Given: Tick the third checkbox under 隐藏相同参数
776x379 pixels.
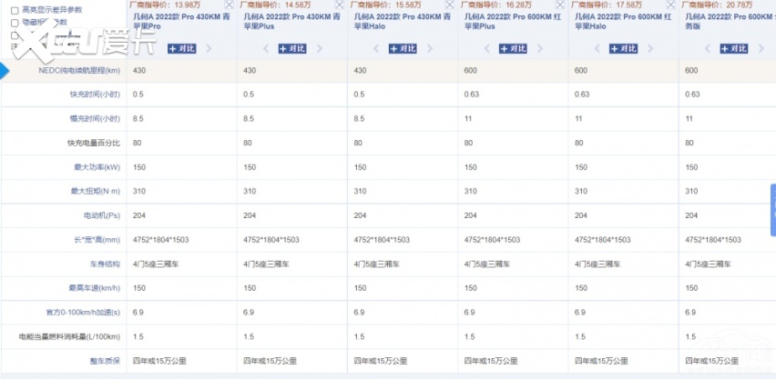Looking at the screenshot, I should click(x=15, y=34).
